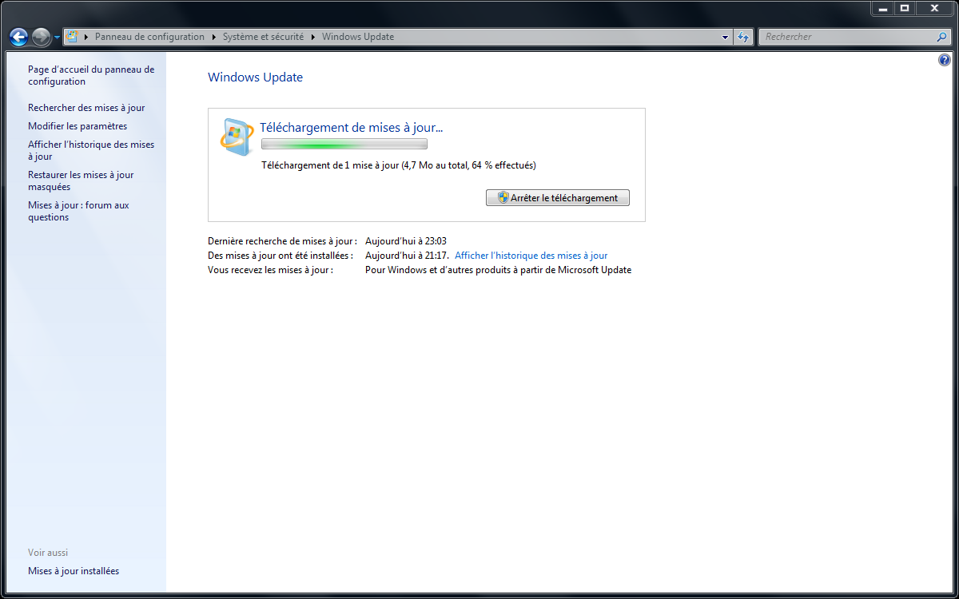Image resolution: width=959 pixels, height=599 pixels.
Task: Select 'Windows Update' breadcrumb in address bar
Action: coord(358,37)
